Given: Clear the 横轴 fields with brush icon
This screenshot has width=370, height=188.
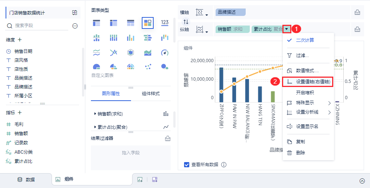Looking at the screenshot, I should point(357,12).
